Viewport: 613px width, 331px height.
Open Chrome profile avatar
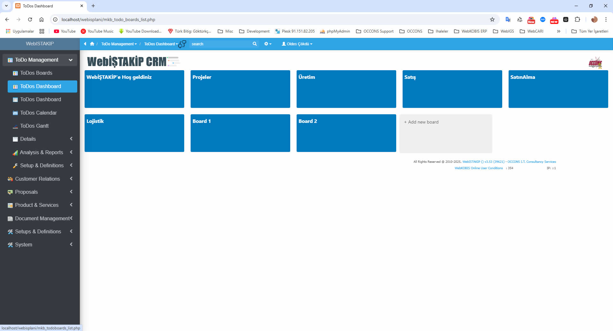point(594,19)
